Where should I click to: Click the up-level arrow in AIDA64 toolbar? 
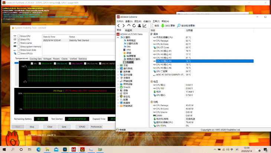[x=129, y=26]
